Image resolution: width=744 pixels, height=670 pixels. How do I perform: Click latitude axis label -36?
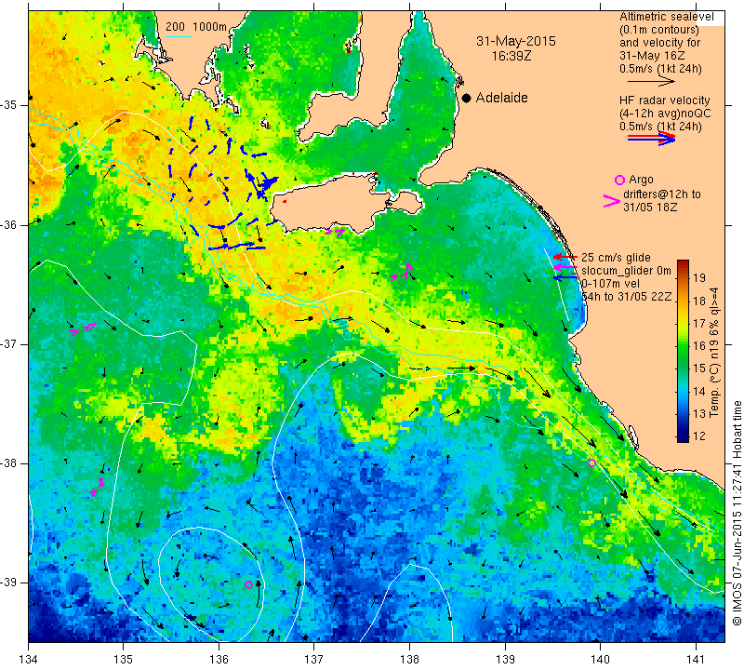pos(10,224)
